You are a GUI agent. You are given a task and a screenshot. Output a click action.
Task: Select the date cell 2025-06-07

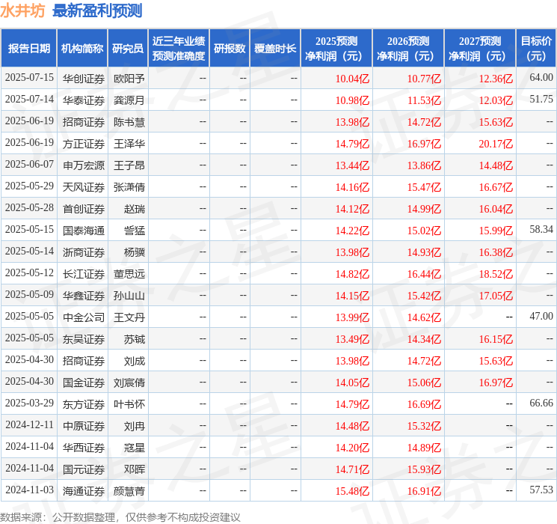[29, 165]
